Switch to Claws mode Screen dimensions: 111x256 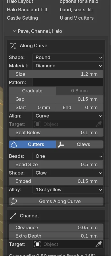tap(80, 145)
